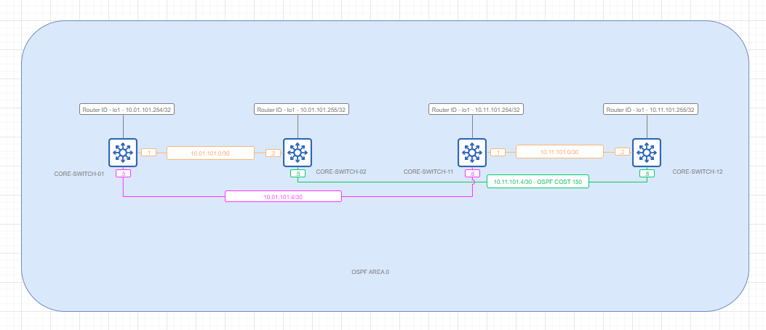
Task: Click the Router ID 10.11.101.254/32 label box
Action: pyautogui.click(x=476, y=110)
